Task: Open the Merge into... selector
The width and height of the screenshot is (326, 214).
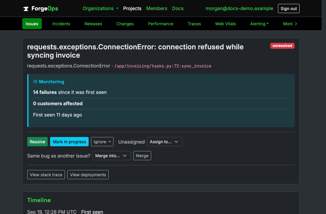Action: [x=111, y=156]
